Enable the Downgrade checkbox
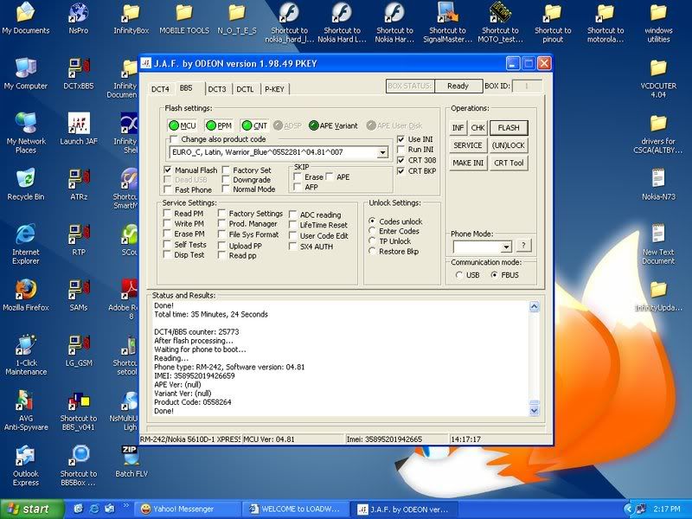Screen dimensions: 692x519 [x=226, y=180]
